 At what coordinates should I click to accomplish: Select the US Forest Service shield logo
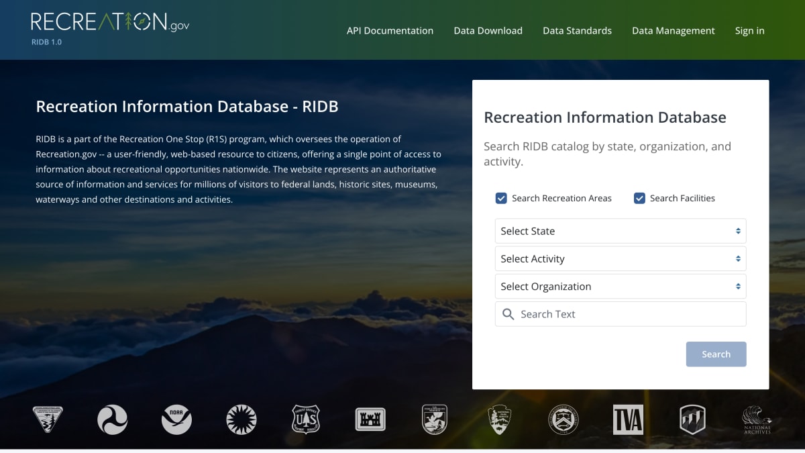[306, 419]
